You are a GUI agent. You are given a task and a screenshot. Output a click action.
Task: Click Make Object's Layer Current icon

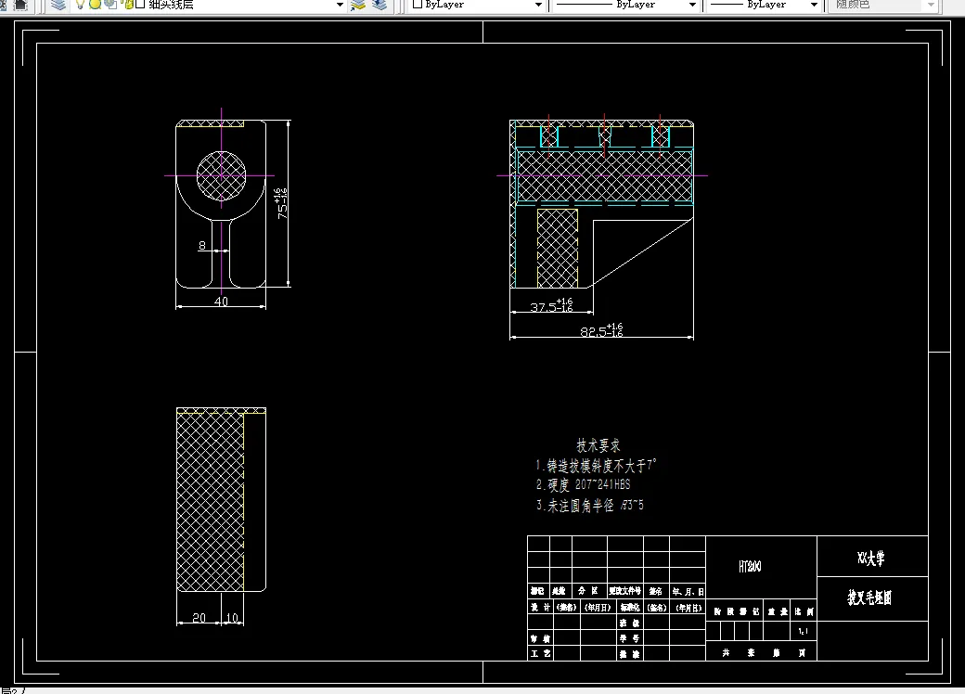point(358,5)
